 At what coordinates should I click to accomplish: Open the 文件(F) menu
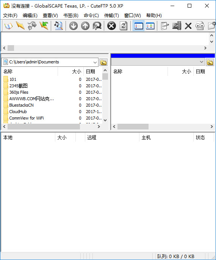10,16
